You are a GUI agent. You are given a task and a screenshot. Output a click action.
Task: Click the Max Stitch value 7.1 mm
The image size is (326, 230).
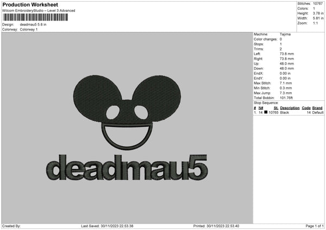[x=286, y=83]
